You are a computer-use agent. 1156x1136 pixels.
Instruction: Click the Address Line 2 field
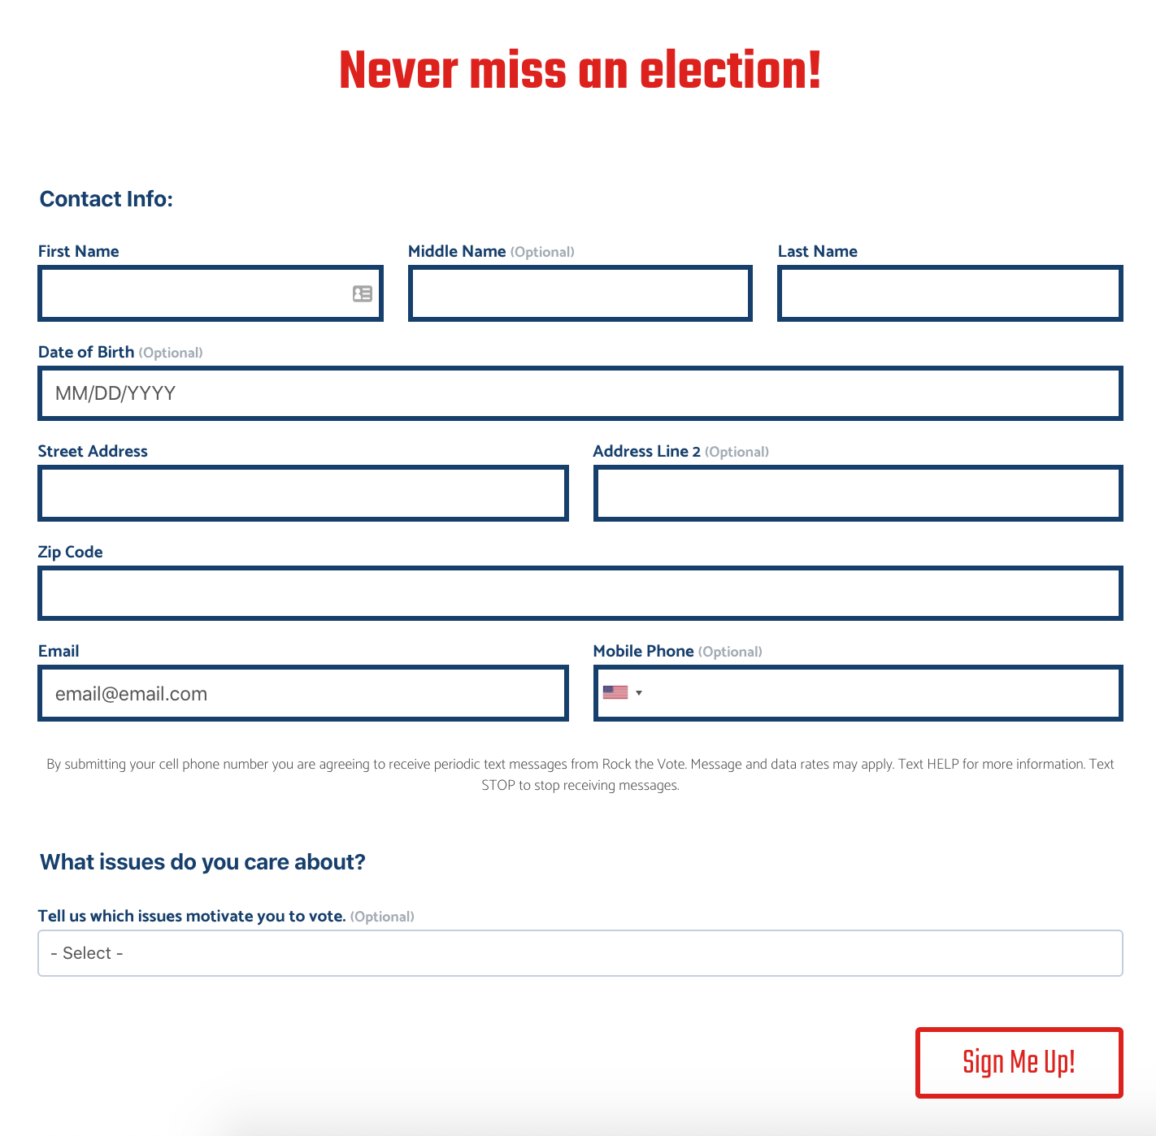[x=858, y=493]
